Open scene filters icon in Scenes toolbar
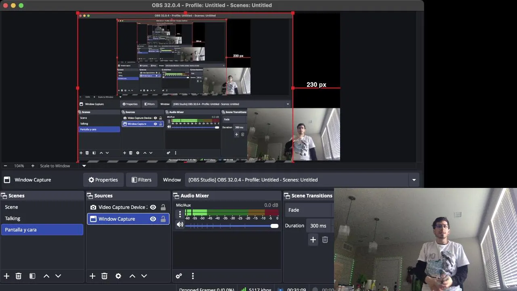 32,276
